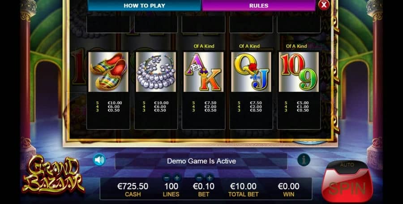
Task: Switch to the HOW TO PLAY tab
Action: tap(144, 6)
